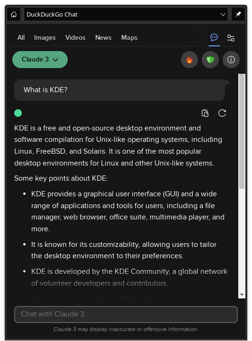
Task: Open the Images tab
Action: point(45,38)
